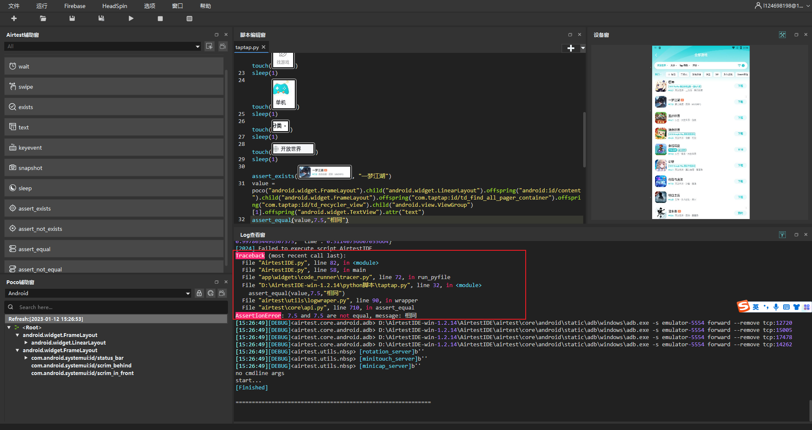Click the Poco search field
Viewport: 812px width, 430px height.
click(x=116, y=307)
